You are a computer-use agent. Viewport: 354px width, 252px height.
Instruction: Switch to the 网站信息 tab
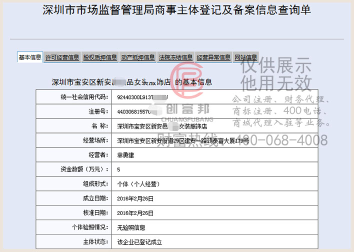click(245, 57)
